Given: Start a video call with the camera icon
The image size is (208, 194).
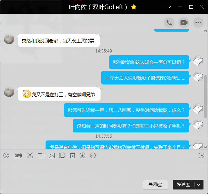Looking at the screenshot, I should pyautogui.click(x=184, y=23).
